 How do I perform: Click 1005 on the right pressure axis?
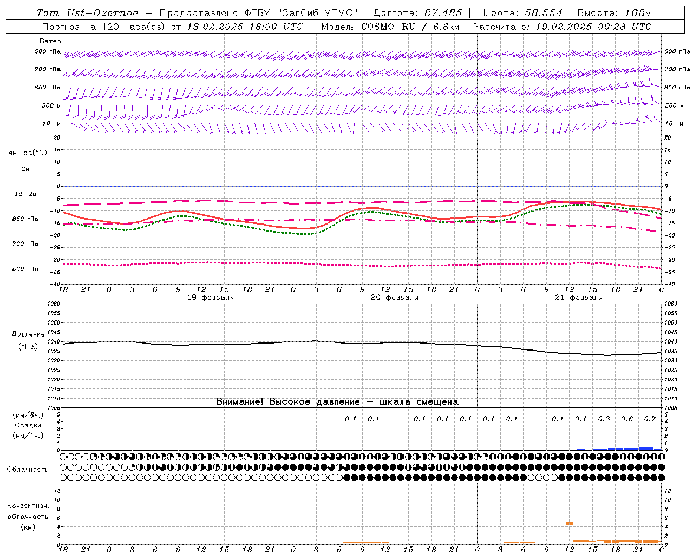click(670, 408)
